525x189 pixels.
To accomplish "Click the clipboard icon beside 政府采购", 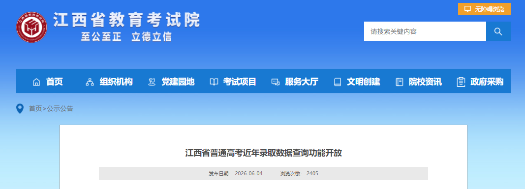I will tap(461, 82).
